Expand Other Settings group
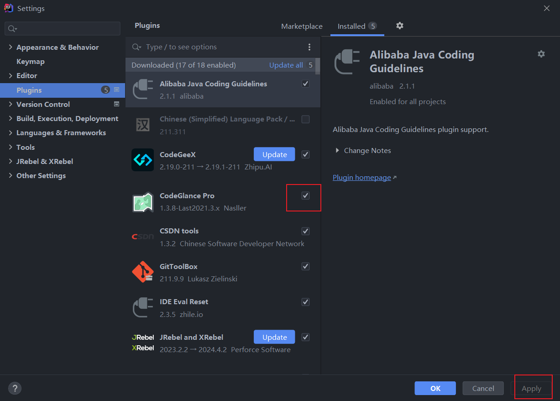The image size is (560, 401). [10, 175]
